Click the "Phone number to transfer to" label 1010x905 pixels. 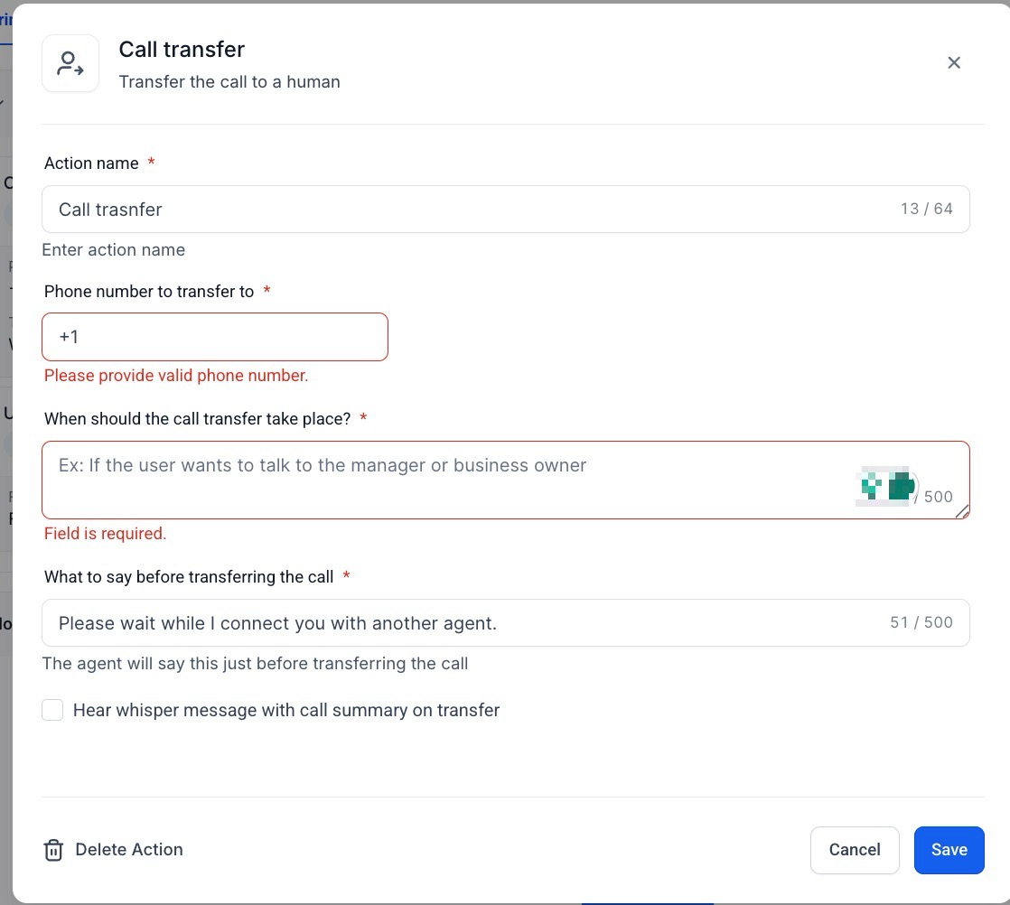[149, 292]
